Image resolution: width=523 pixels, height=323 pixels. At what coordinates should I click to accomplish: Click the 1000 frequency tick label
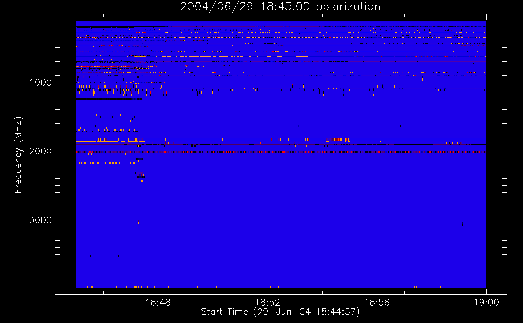(x=41, y=82)
